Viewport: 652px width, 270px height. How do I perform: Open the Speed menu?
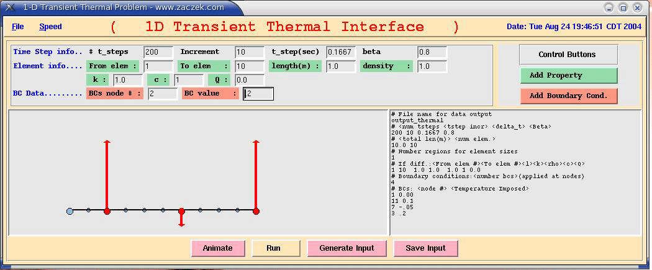(50, 27)
